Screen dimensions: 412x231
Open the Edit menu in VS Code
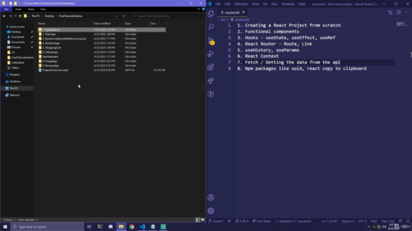(227, 4)
